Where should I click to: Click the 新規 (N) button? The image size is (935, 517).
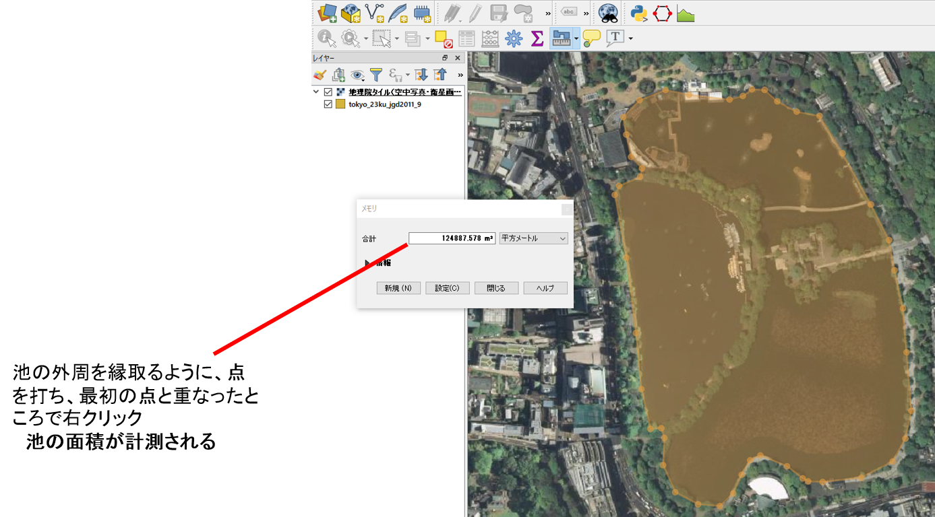398,288
